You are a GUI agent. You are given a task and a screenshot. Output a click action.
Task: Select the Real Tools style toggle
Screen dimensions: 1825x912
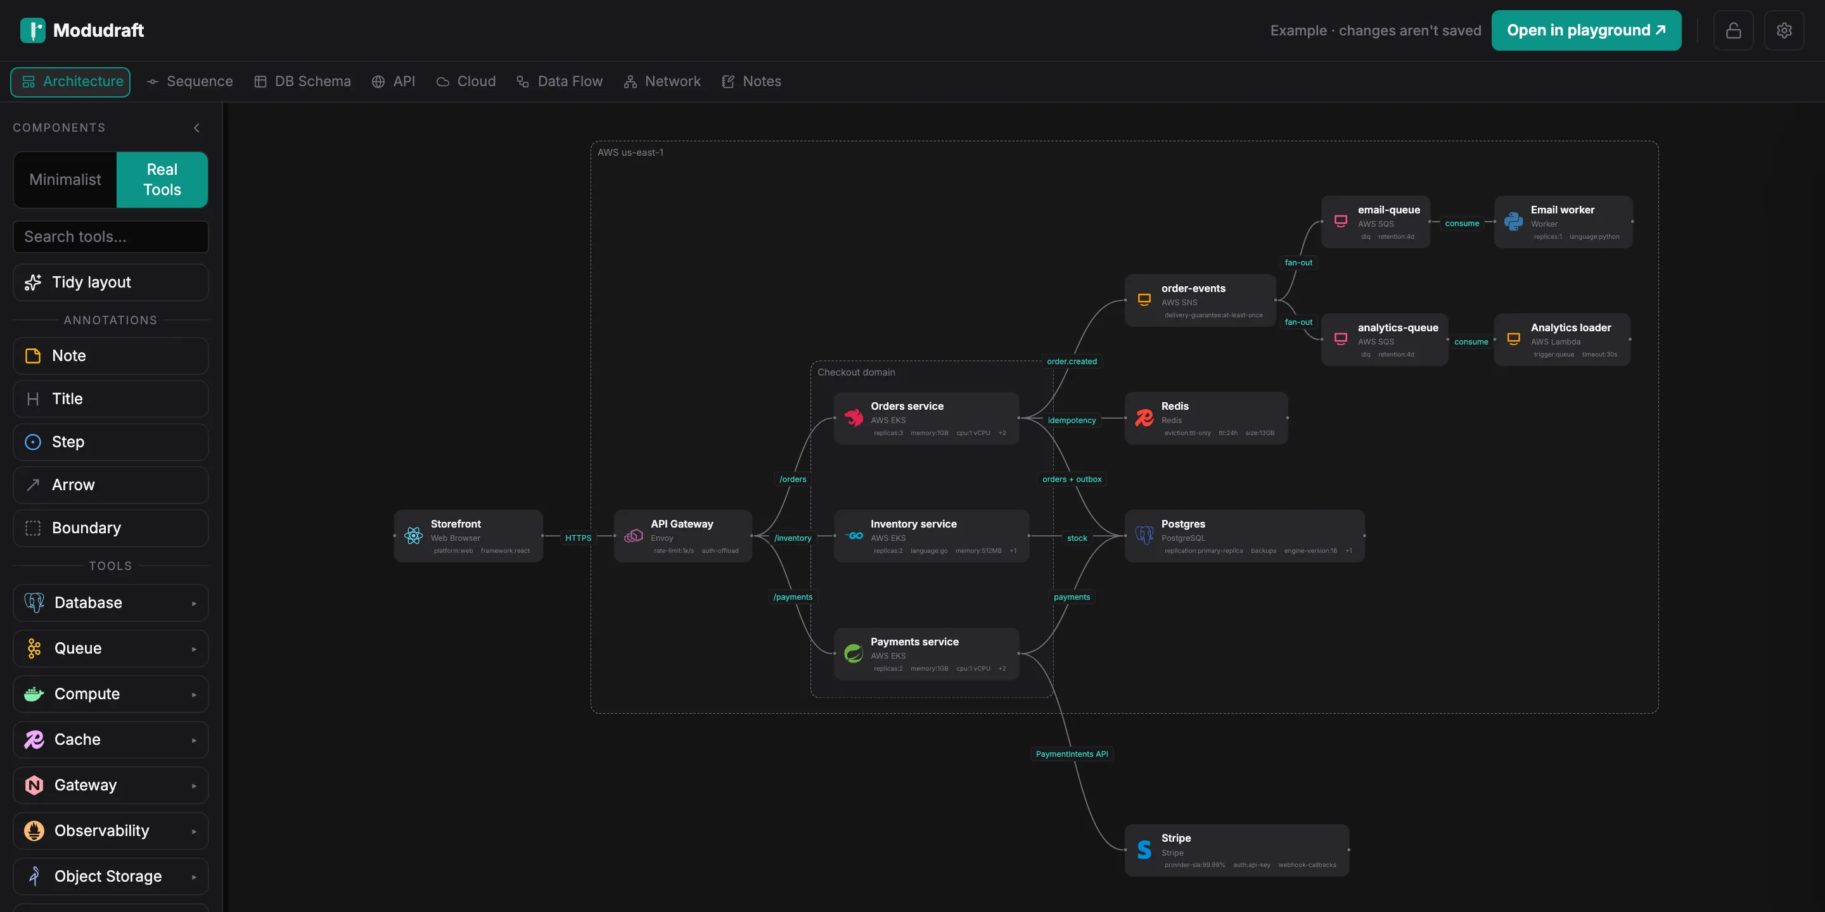pyautogui.click(x=162, y=180)
